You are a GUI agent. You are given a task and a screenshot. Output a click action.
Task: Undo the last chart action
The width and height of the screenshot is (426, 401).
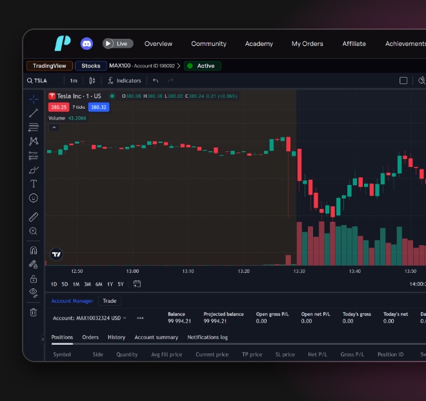[156, 81]
